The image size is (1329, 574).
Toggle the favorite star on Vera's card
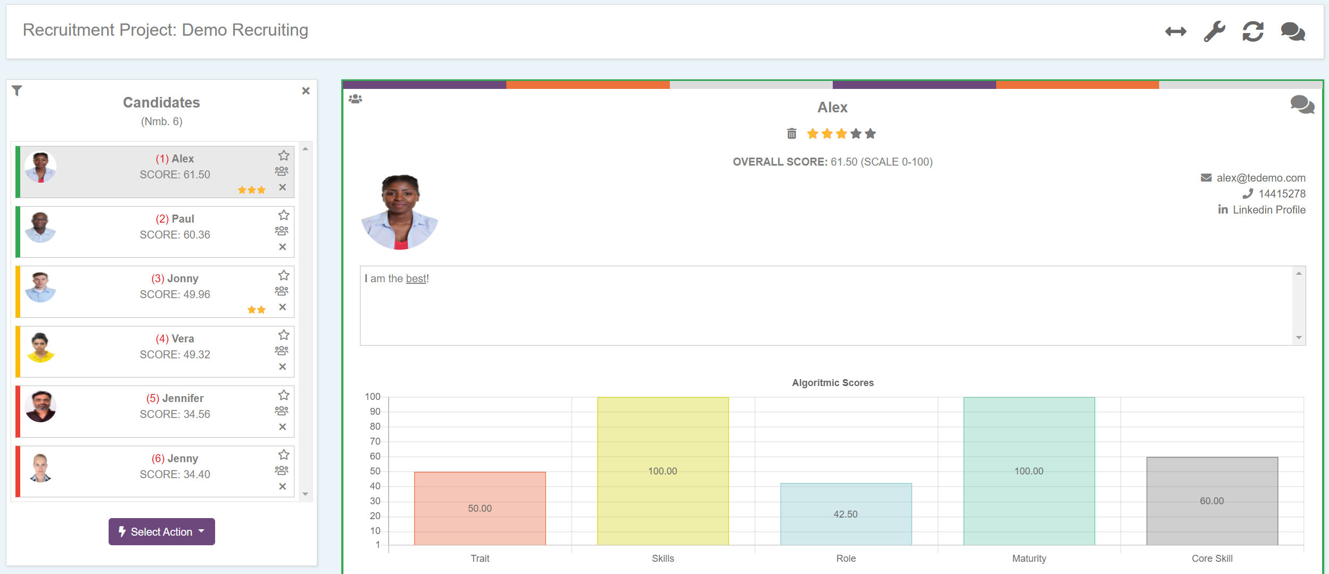[284, 335]
